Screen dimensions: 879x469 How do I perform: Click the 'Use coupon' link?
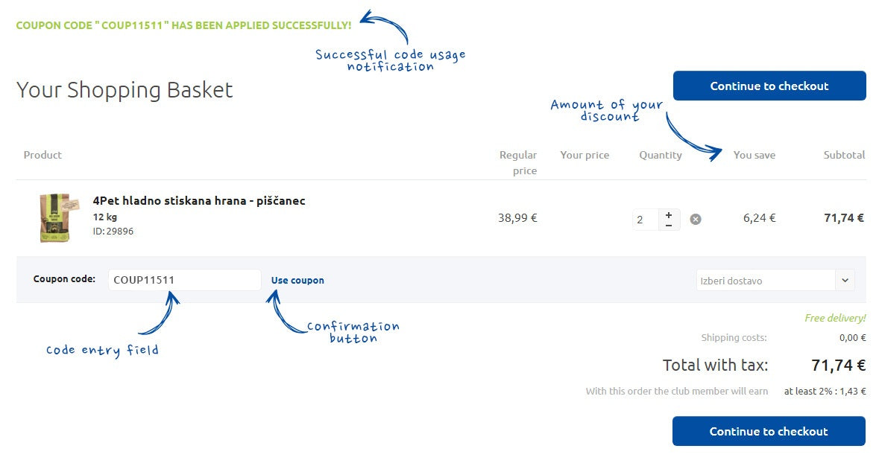click(x=297, y=281)
